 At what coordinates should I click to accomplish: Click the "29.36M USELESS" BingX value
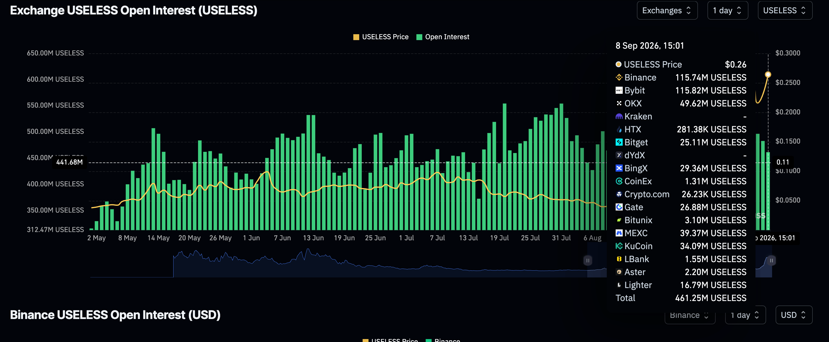coord(713,168)
